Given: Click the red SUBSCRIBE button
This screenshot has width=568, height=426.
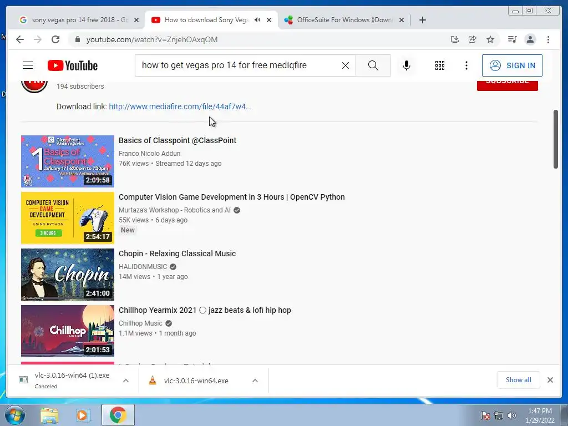Looking at the screenshot, I should 507,84.
